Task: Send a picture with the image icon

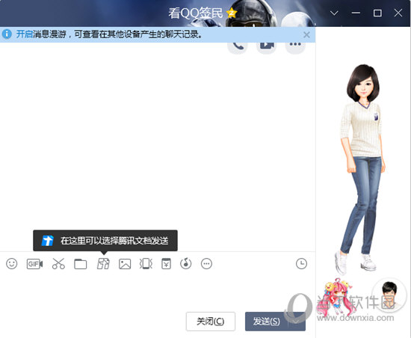Action: pyautogui.click(x=125, y=264)
